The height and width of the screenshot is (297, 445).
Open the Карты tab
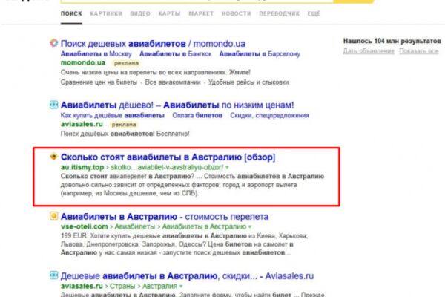click(x=169, y=13)
